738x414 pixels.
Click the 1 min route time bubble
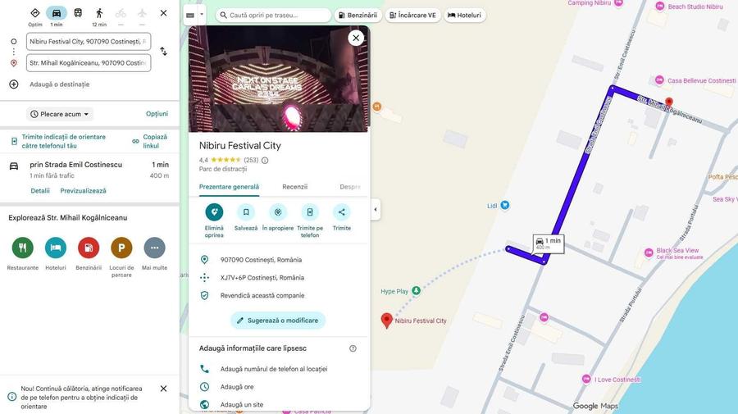click(x=549, y=243)
